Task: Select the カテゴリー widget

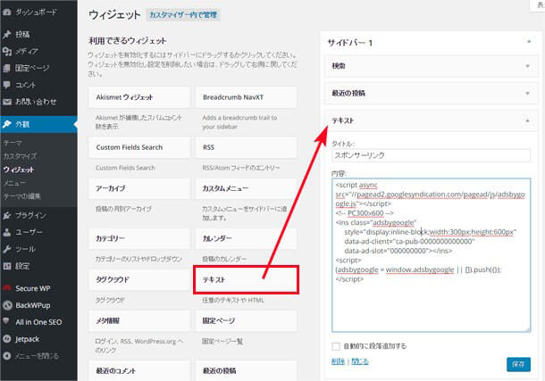Action: pyautogui.click(x=139, y=239)
